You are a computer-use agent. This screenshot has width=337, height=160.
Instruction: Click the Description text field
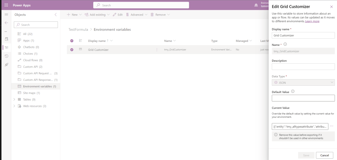coord(303,67)
